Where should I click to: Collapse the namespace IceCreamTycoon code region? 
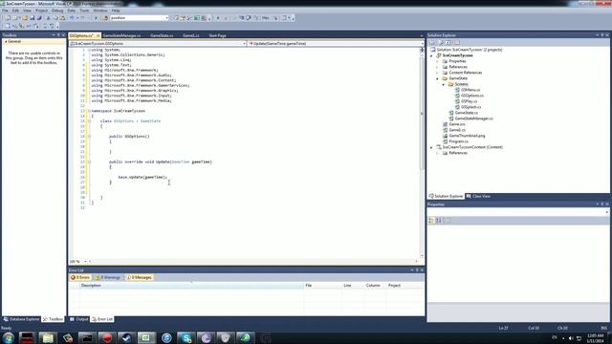point(89,111)
